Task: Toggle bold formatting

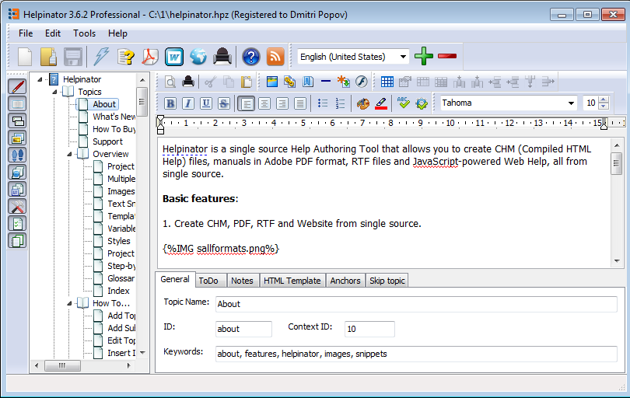Action: (x=170, y=103)
